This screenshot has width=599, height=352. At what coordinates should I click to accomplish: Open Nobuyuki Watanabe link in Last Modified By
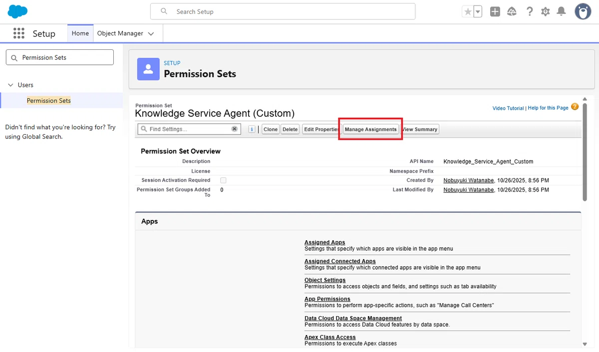(x=468, y=190)
